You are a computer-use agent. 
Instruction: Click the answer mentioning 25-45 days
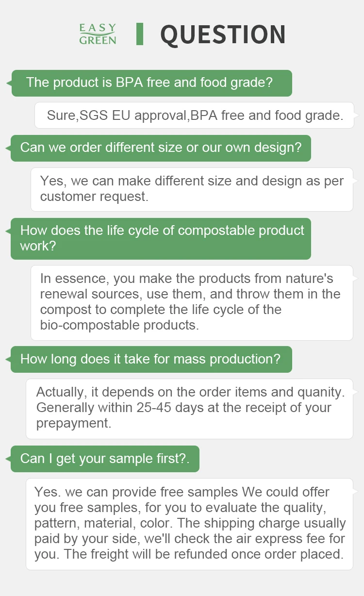click(189, 409)
